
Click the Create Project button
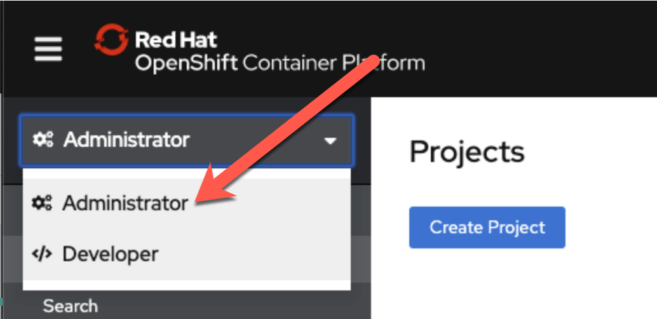[487, 227]
